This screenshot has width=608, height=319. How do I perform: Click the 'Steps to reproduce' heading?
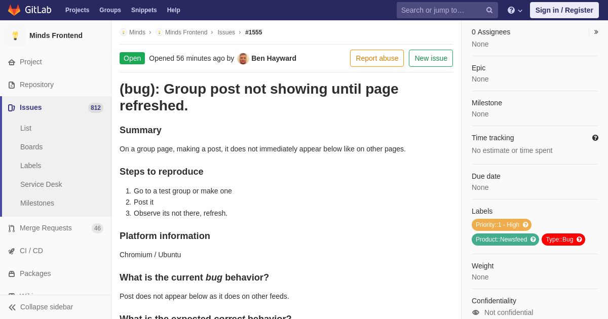pos(162,172)
